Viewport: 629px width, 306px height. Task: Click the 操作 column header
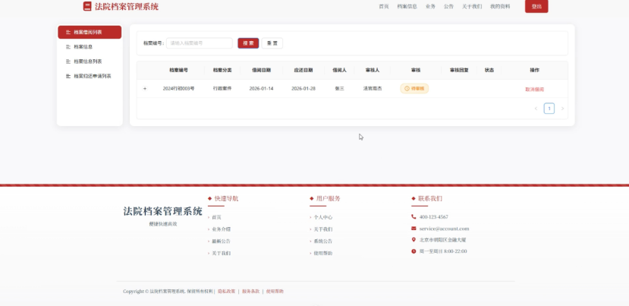pos(534,70)
